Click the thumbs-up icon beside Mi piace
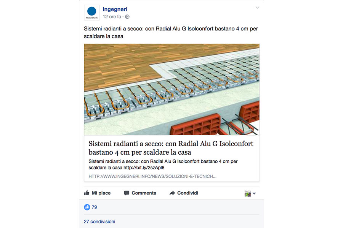The width and height of the screenshot is (343, 228). pyautogui.click(x=87, y=193)
